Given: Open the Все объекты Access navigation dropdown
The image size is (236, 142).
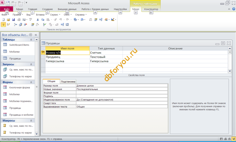Looking at the screenshot, I should tap(31, 35).
